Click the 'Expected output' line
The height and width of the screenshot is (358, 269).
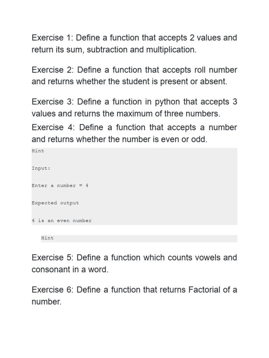[x=55, y=203]
